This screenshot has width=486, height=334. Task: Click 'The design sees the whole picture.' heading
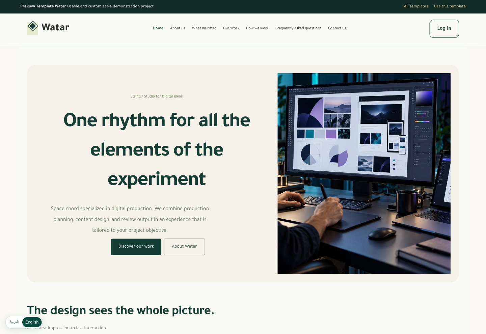point(120,310)
